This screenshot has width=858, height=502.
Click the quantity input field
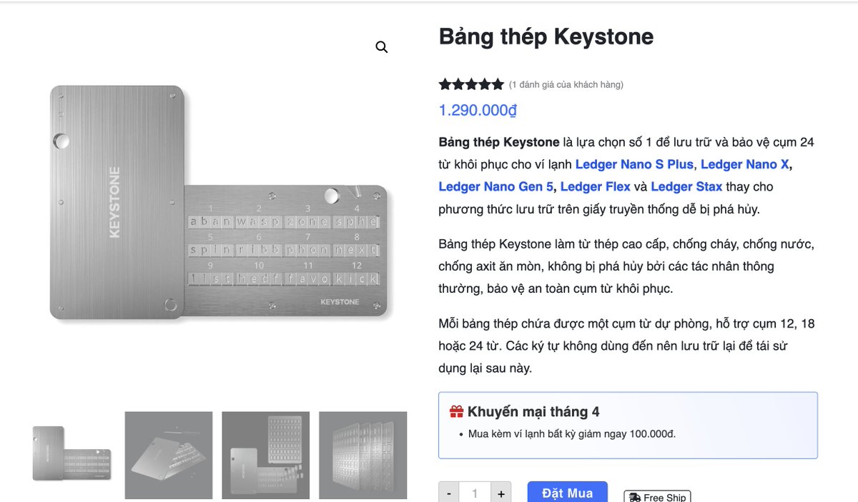475,493
